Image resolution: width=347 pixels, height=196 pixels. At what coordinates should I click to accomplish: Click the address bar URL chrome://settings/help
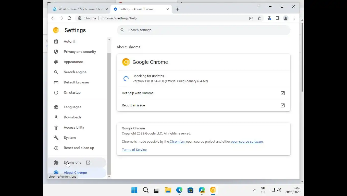pos(119,18)
